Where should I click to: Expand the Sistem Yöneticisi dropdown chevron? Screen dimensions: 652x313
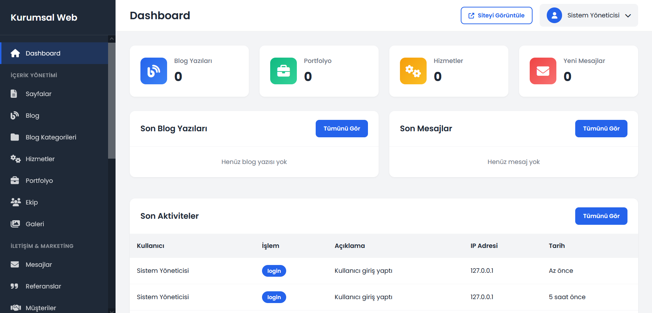(x=628, y=16)
